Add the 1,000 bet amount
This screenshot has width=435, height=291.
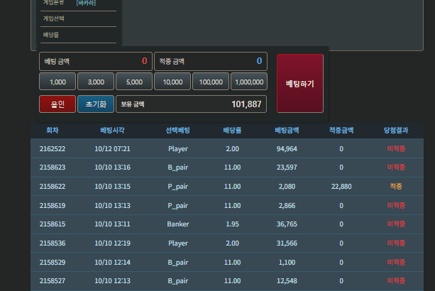click(x=57, y=82)
